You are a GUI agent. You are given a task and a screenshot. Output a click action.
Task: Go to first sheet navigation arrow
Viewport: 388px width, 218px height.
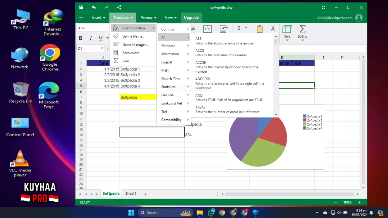(x=80, y=194)
